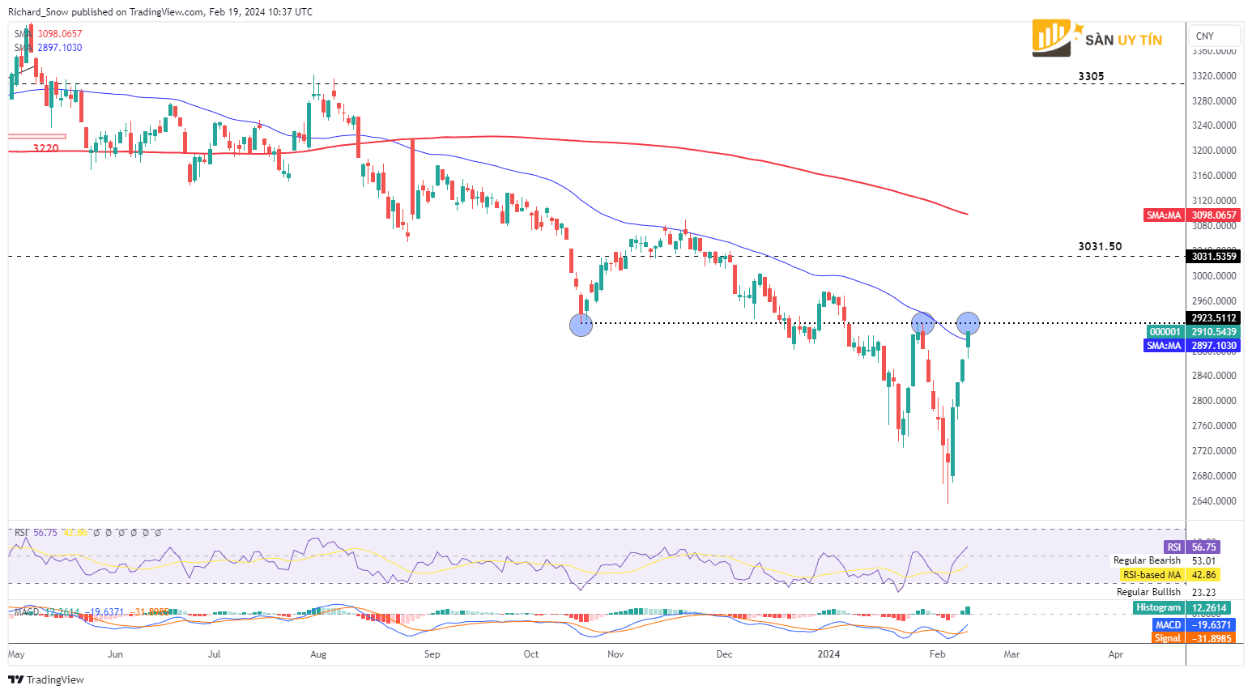
Task: Select the 3031.50 level annotation
Action: (1100, 246)
